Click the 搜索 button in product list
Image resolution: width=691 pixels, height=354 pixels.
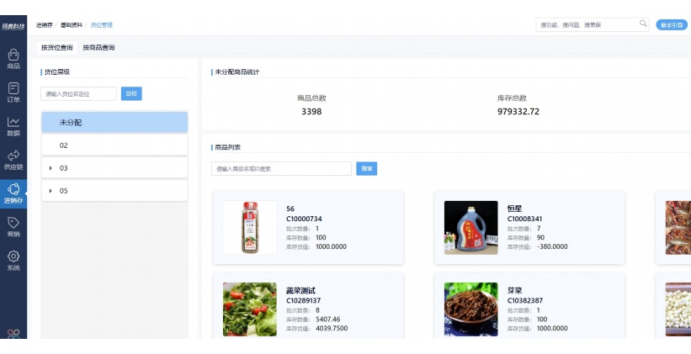coord(367,169)
